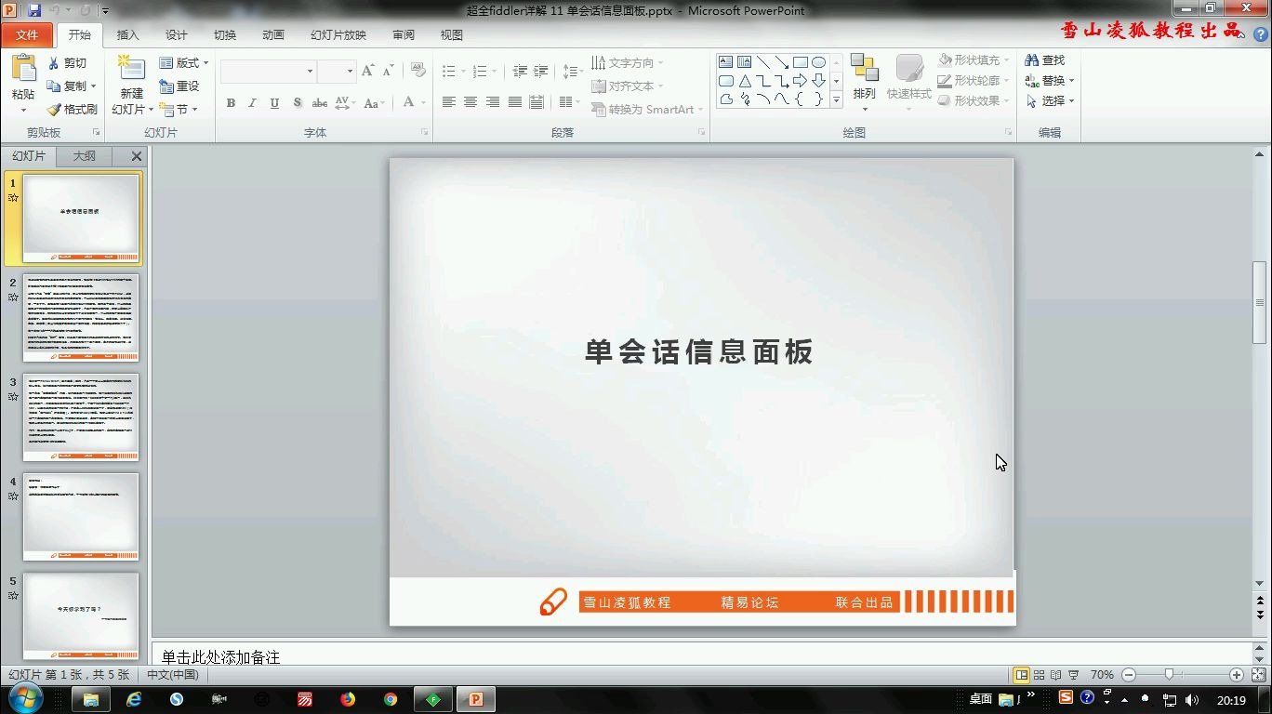Screen dimensions: 1272x714
Task: Select the Curve shape
Action: pyautogui.click(x=781, y=99)
